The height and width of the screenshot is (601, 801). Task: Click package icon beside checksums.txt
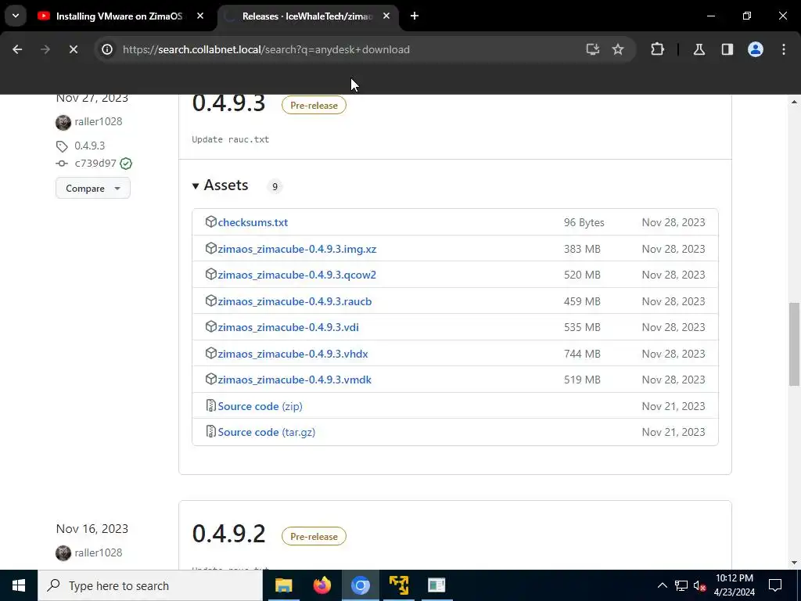211,221
